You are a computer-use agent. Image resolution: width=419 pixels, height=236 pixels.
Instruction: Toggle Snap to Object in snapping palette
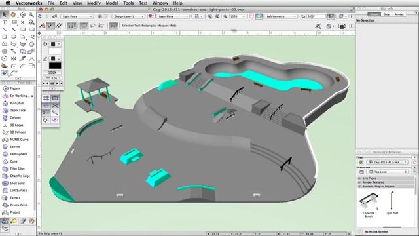[55, 98]
